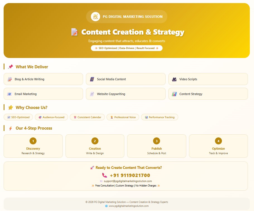Click the Audience-Focused tag label
This screenshot has width=254, height=211.
(x=54, y=117)
